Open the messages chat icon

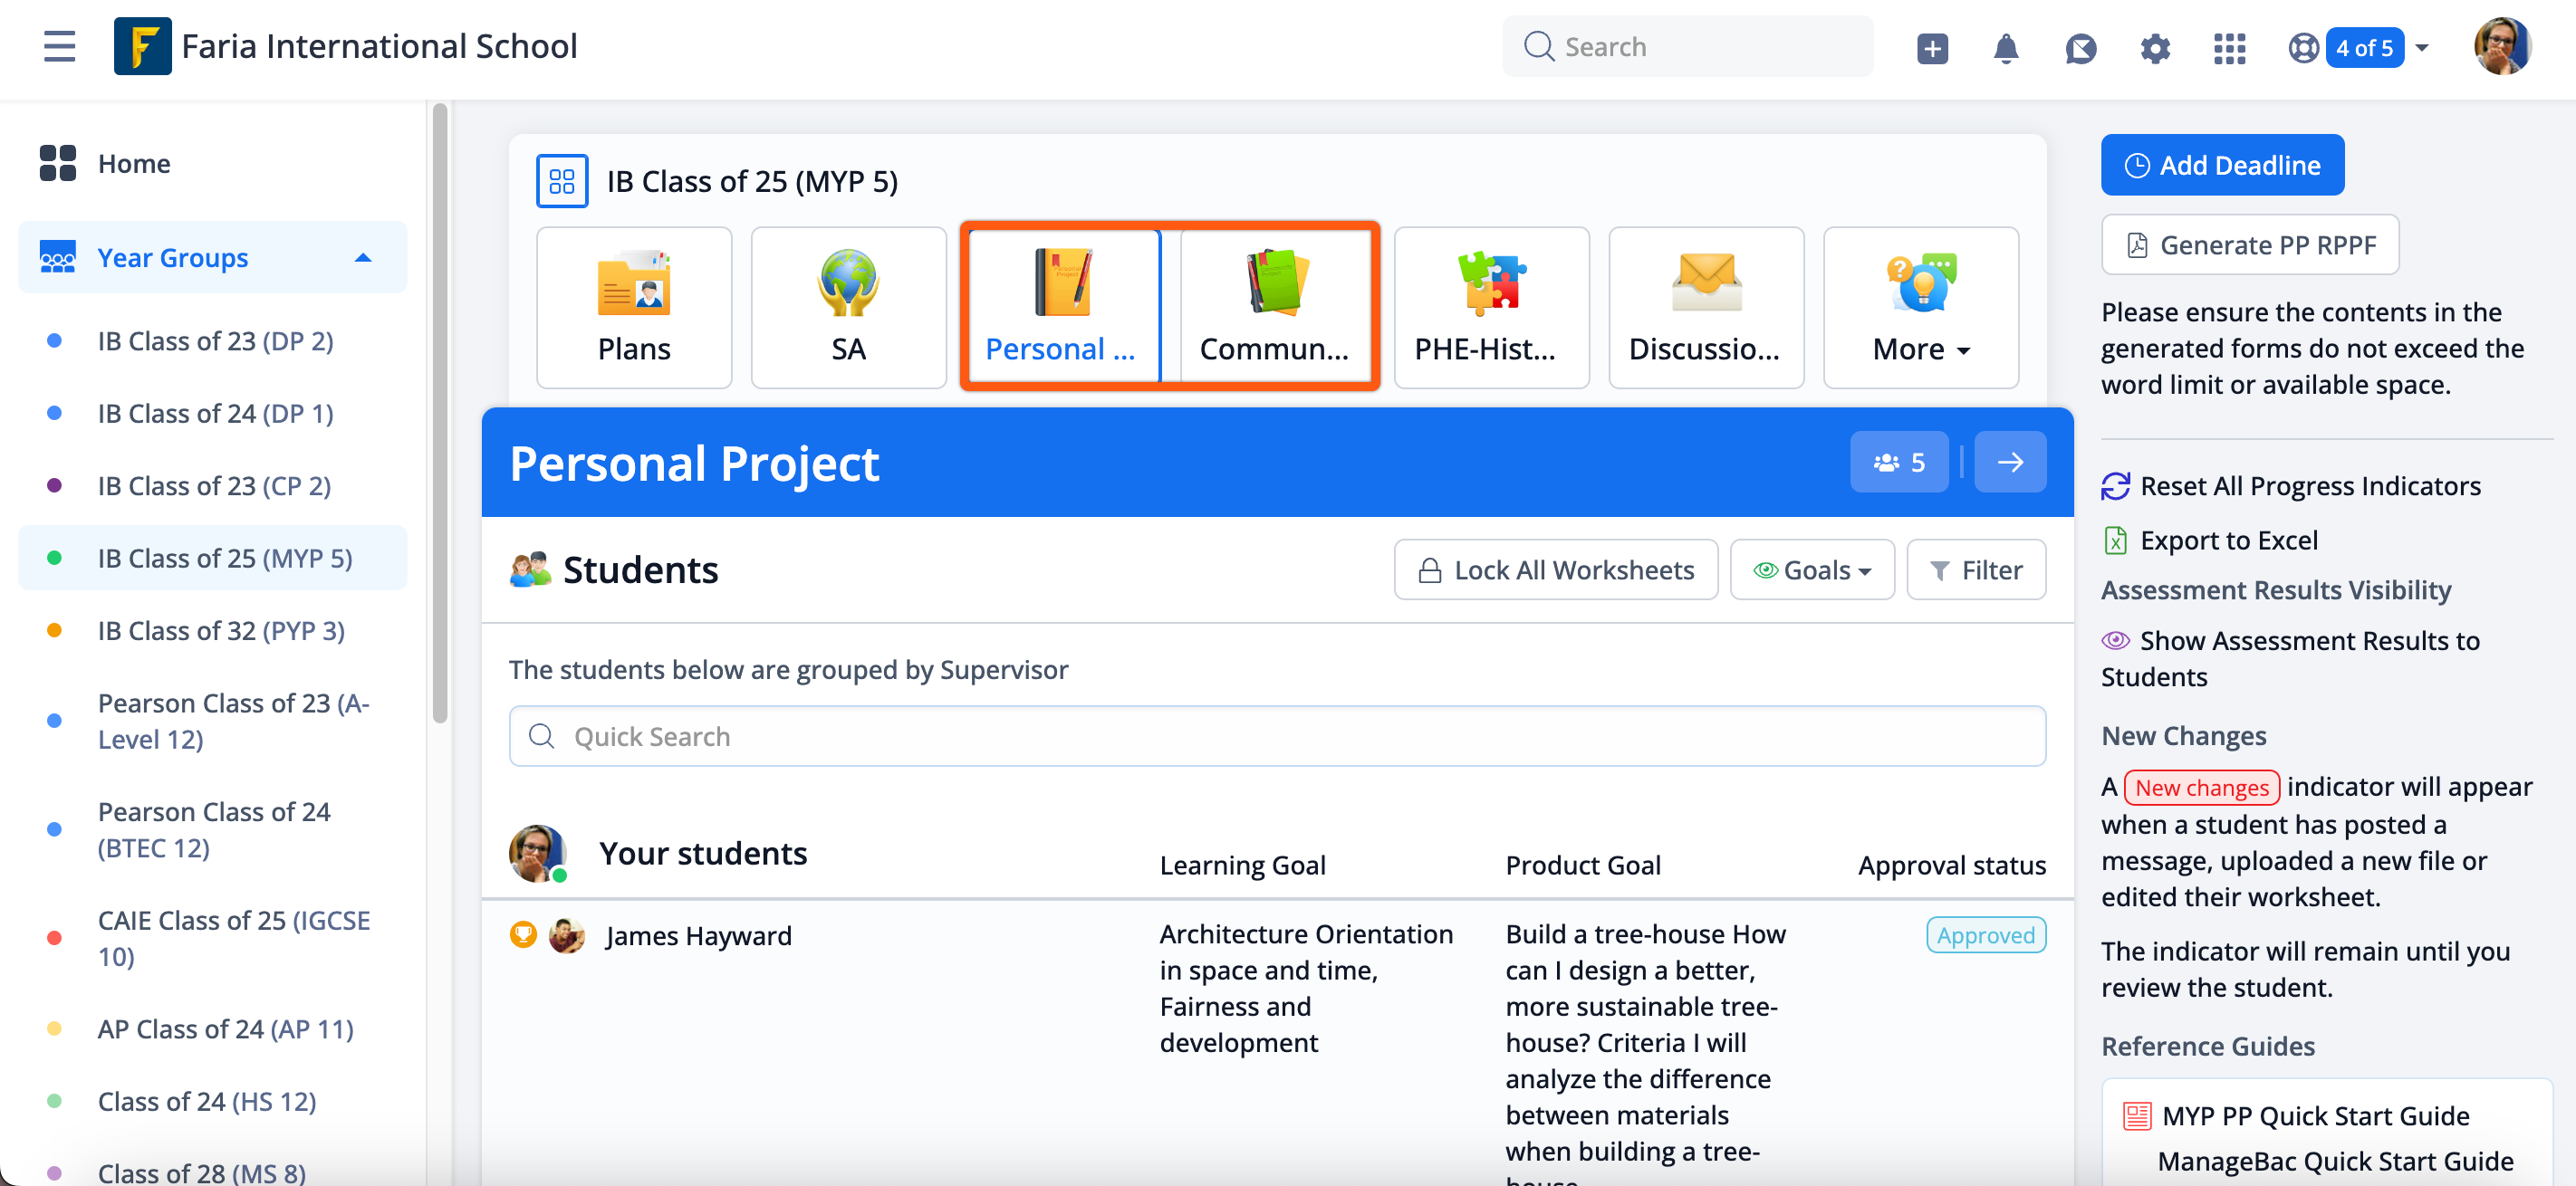click(x=2080, y=48)
